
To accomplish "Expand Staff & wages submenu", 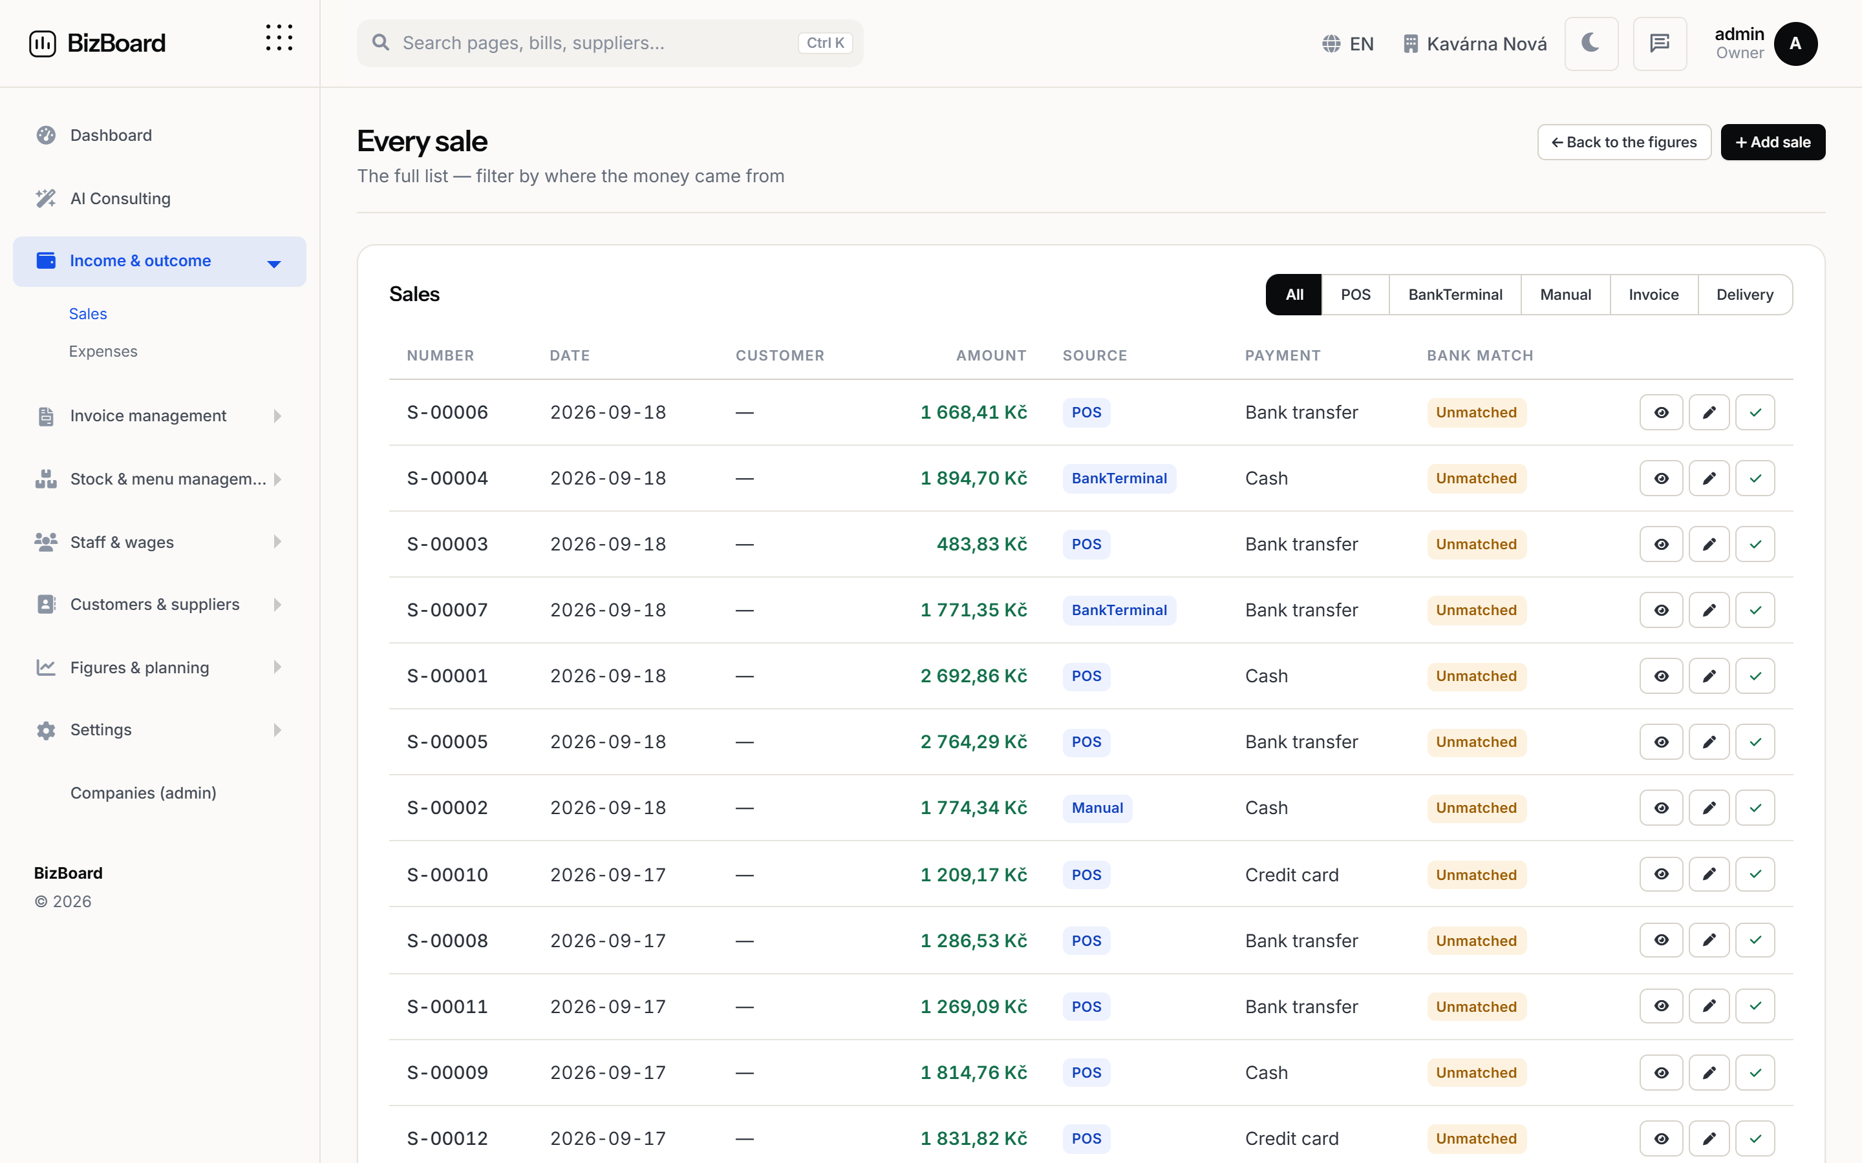I will pyautogui.click(x=159, y=542).
